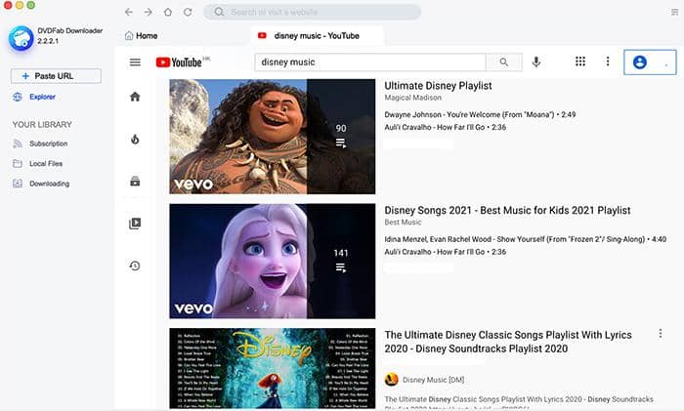Click Disney Songs 2021 playlist title

point(507,211)
